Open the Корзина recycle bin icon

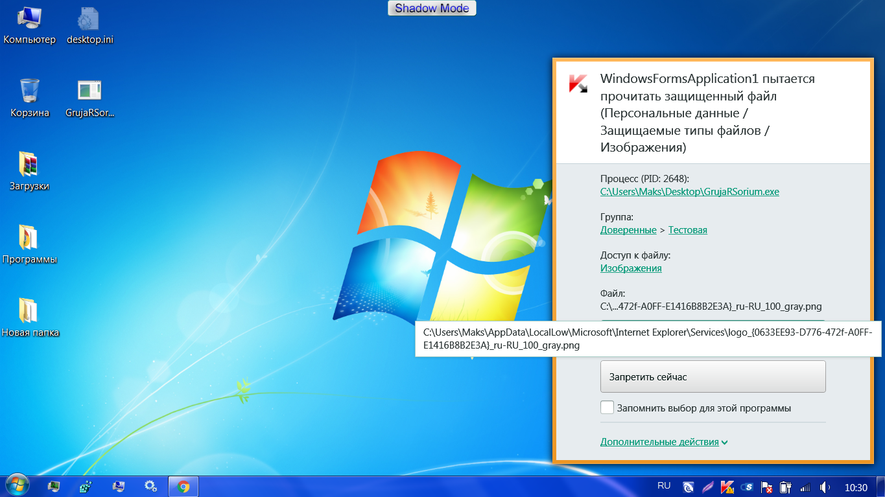point(30,98)
